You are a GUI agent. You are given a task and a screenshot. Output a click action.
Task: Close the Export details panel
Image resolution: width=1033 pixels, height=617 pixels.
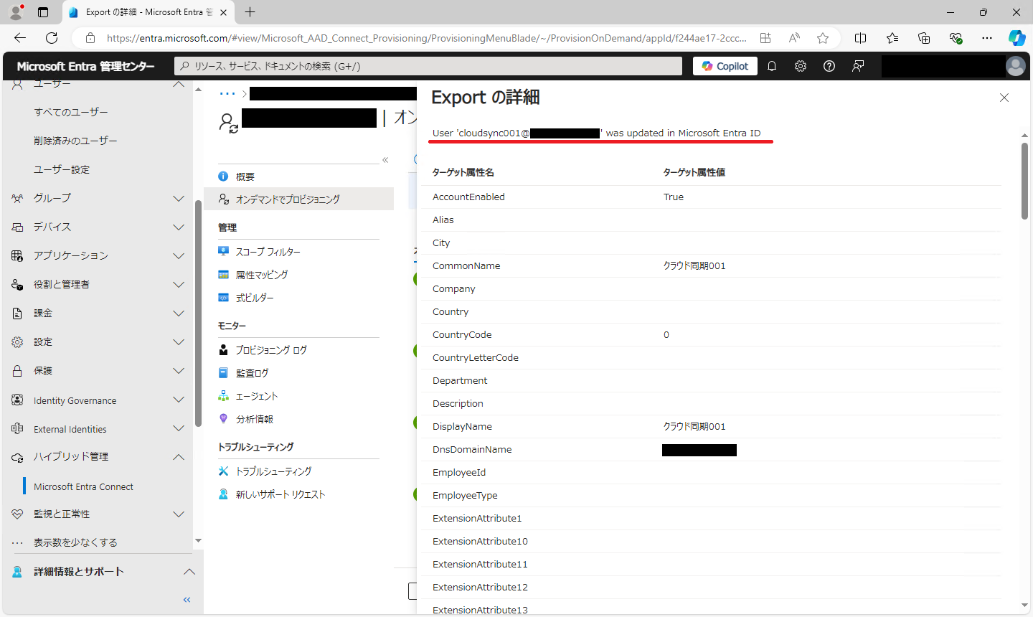(x=1004, y=98)
